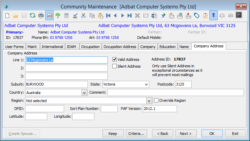Viewport: 250px width, 141px height.
Task: Click the < Back button
Action: click(x=162, y=133)
